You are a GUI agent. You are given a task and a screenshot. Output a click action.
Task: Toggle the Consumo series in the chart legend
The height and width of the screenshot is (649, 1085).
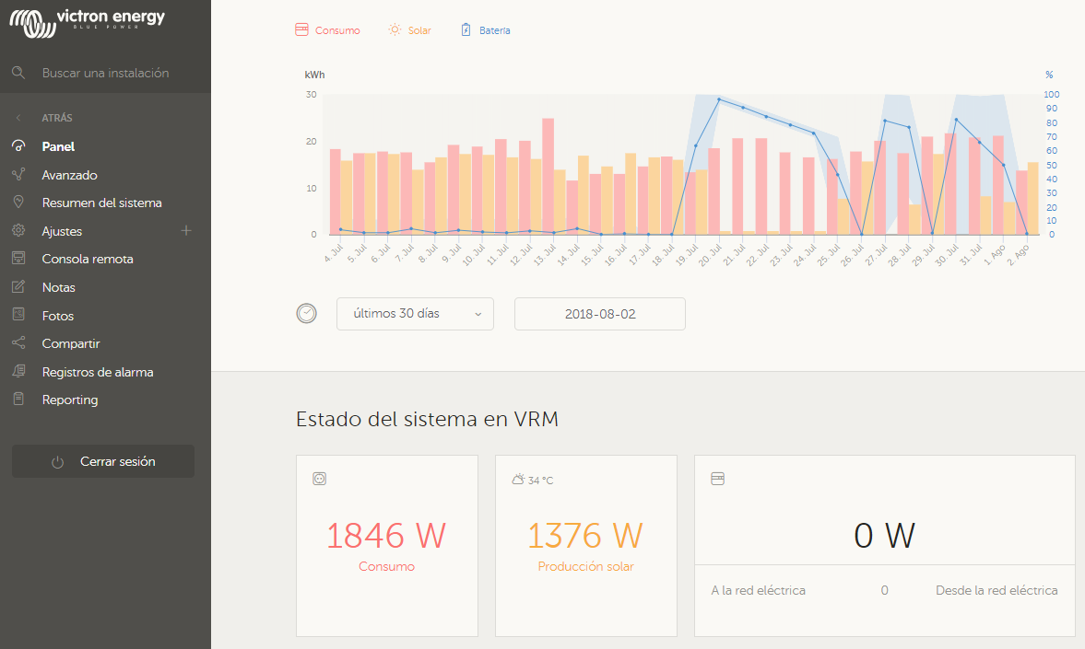[327, 29]
